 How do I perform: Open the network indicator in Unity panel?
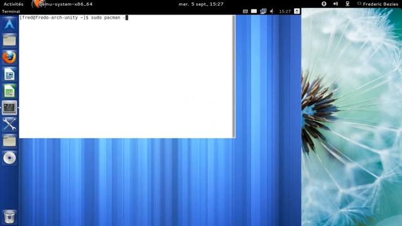(x=263, y=11)
